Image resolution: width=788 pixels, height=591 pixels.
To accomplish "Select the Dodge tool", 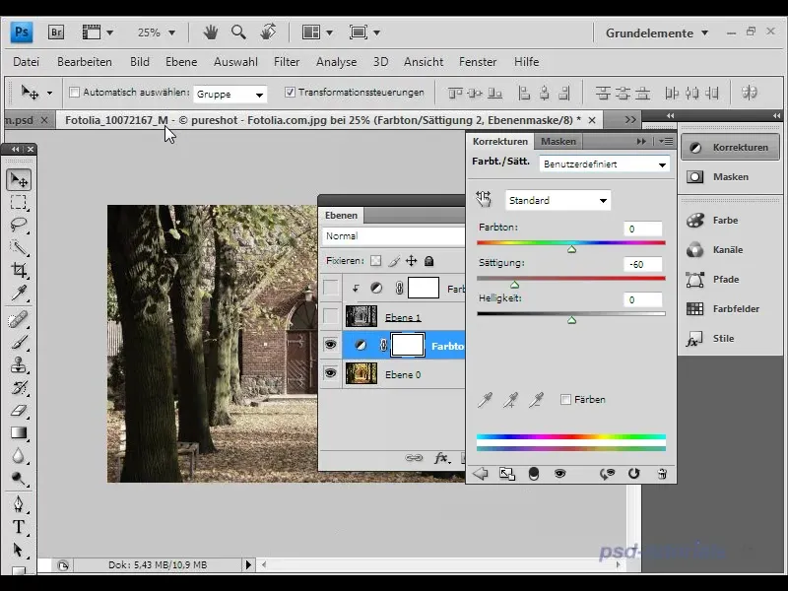I will click(x=19, y=478).
